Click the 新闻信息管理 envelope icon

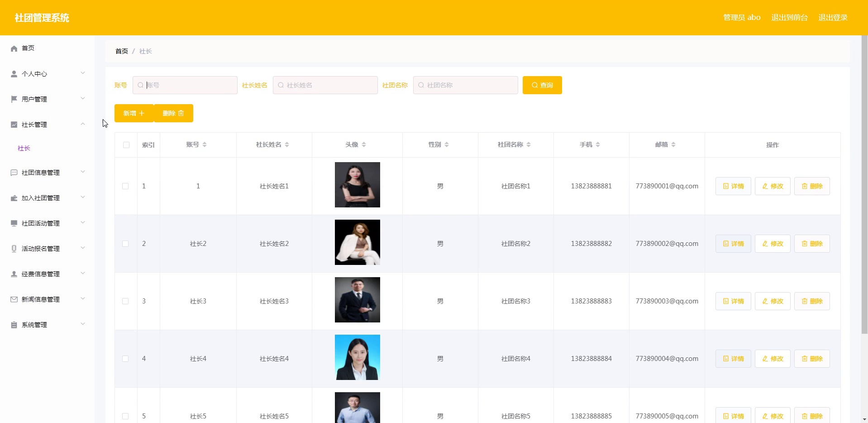[x=14, y=299]
